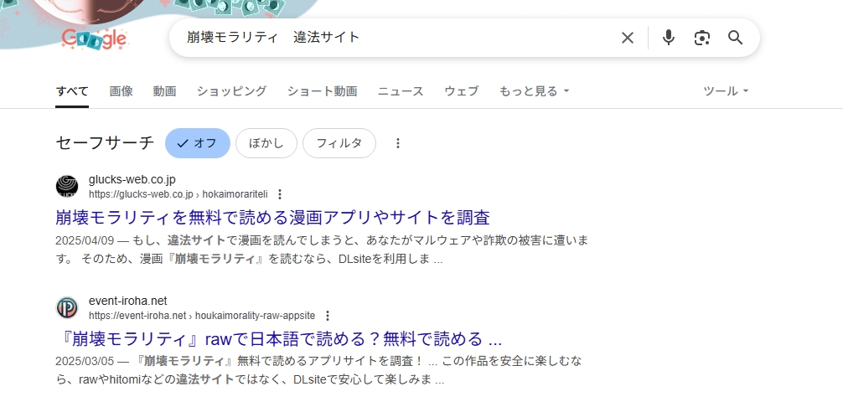Switch to the ニュース tab
Image resolution: width=843 pixels, height=407 pixels.
pos(401,91)
